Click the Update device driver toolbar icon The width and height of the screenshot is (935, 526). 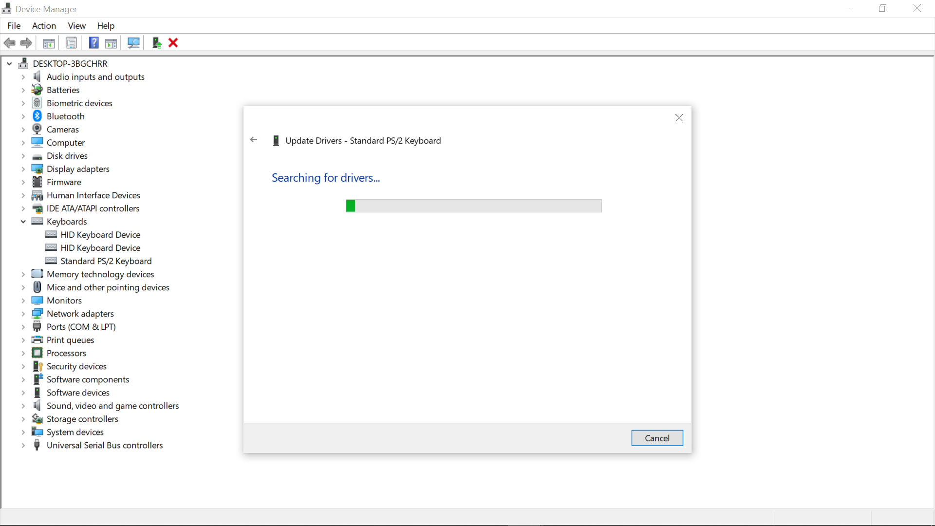tap(157, 43)
